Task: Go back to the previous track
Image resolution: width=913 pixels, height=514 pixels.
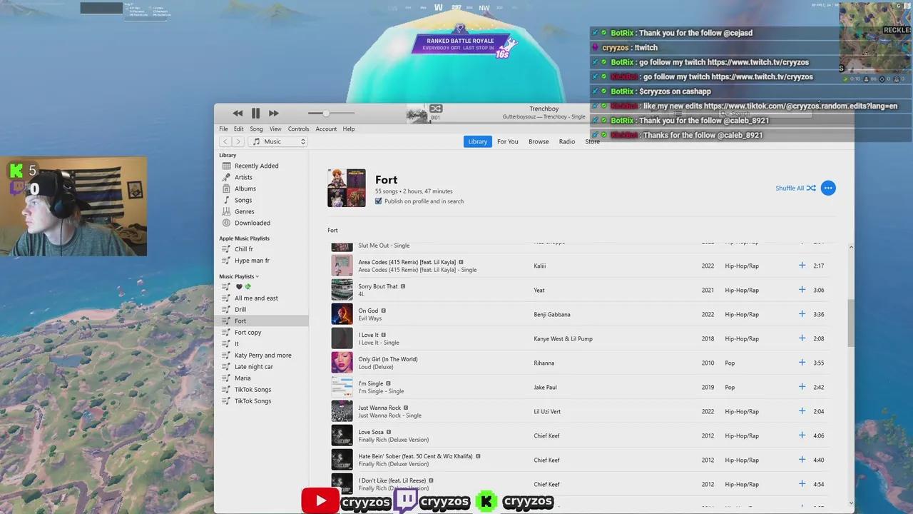Action: [238, 114]
